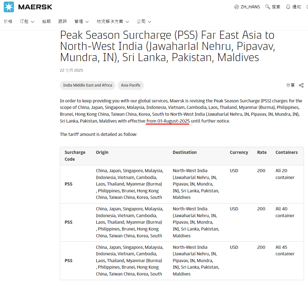Image resolution: width=308 pixels, height=282 pixels.
Task: Expand the 订舱 dropdown chevron
Action: pyautogui.click(x=33, y=22)
